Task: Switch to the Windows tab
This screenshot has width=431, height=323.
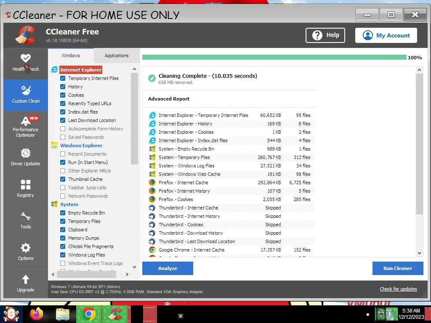Action: tap(71, 56)
